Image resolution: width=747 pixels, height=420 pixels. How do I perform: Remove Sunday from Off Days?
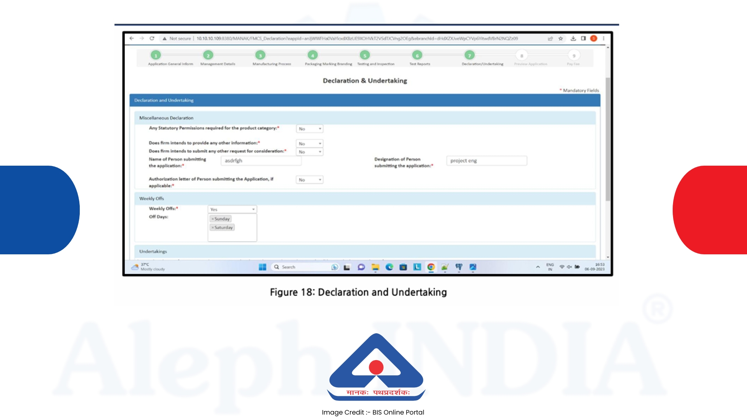point(212,219)
